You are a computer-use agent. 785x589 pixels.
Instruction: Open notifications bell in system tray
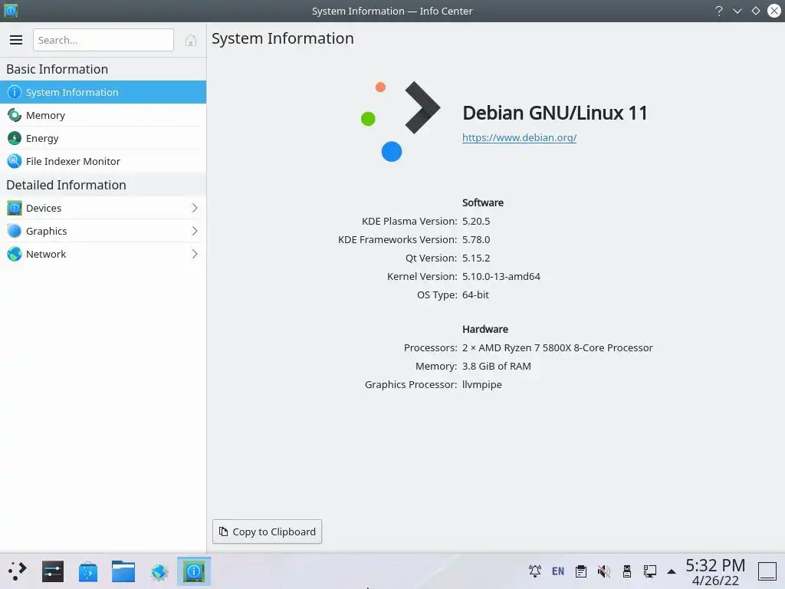pyautogui.click(x=534, y=571)
